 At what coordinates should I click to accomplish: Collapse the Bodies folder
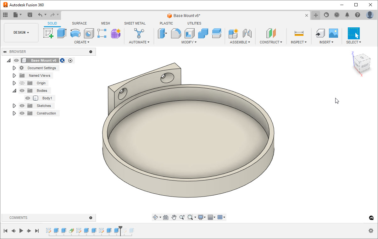tap(14, 91)
